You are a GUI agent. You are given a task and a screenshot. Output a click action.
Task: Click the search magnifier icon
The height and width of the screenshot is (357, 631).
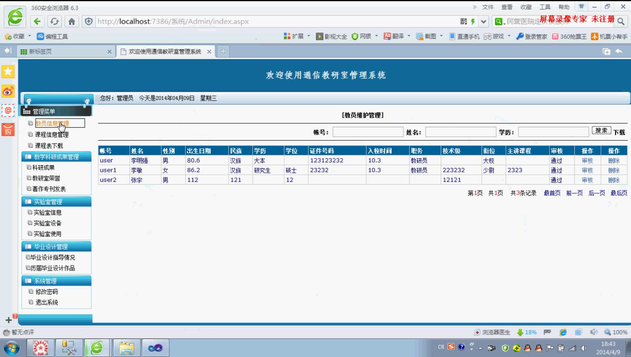pyautogui.click(x=621, y=21)
